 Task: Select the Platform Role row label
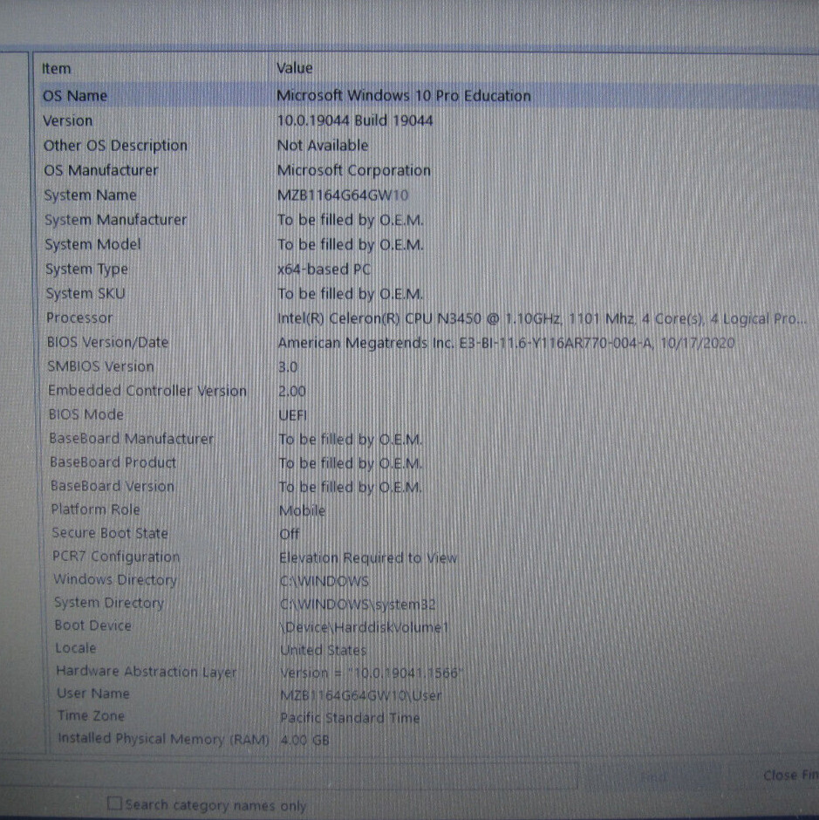[95, 509]
